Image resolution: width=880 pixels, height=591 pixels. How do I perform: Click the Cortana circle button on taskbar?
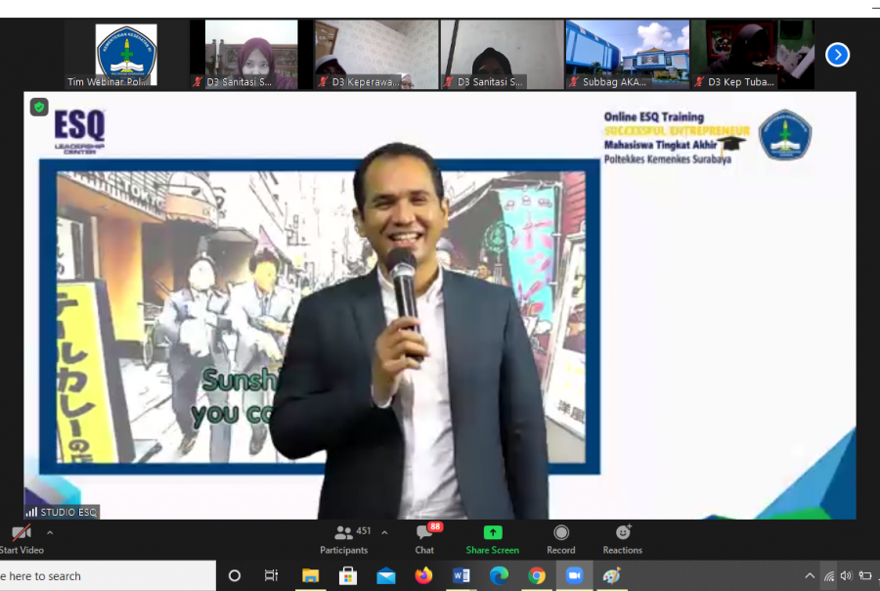click(x=235, y=575)
